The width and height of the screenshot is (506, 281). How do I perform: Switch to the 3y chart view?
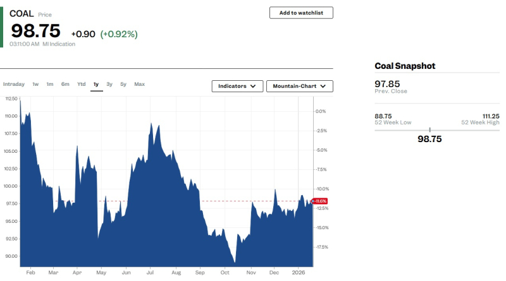[109, 84]
